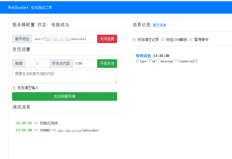Click the WebSocket 在线测试工具 title
The image size is (232, 159).
pos(30,7)
